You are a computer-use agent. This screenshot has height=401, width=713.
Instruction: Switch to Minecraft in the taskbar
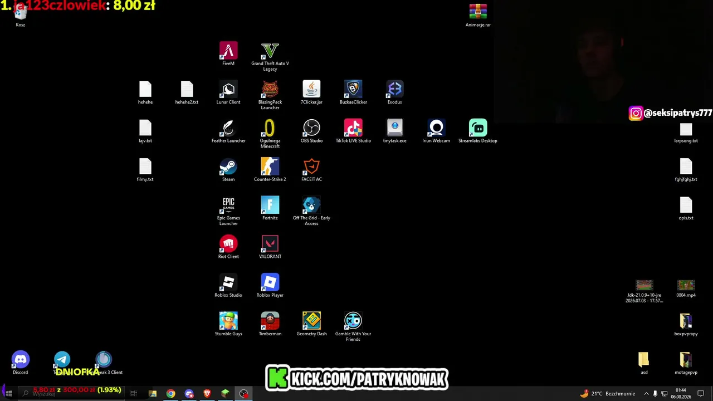225,393
